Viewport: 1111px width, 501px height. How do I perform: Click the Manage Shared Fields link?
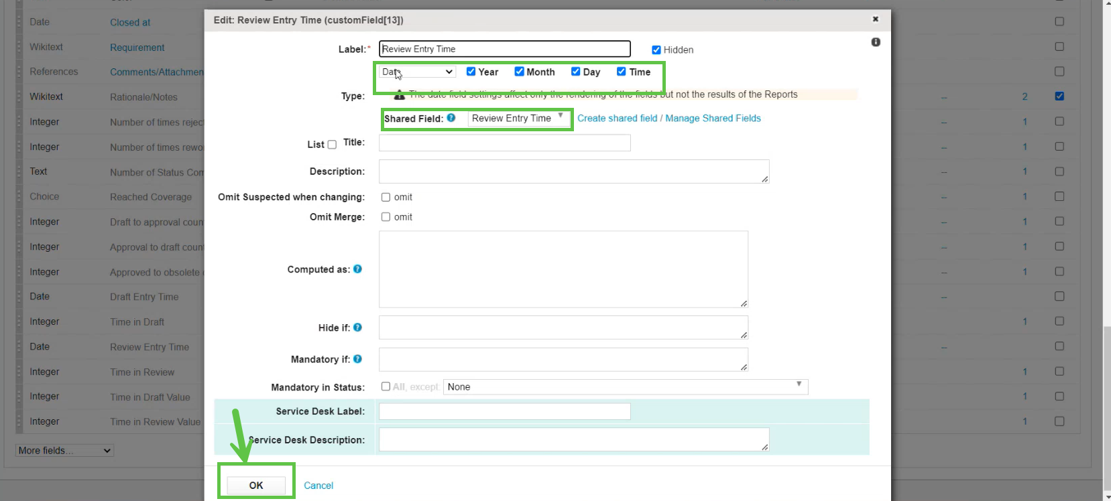(x=713, y=119)
